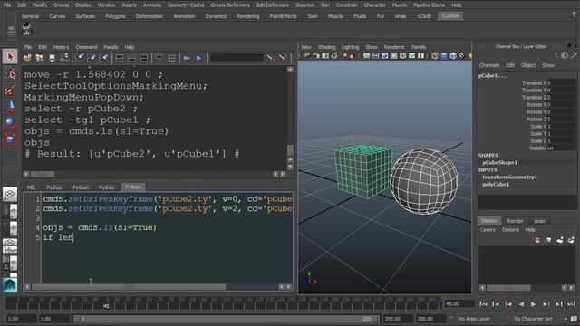Select pCubeShape1 in SHAPES section

(499, 163)
